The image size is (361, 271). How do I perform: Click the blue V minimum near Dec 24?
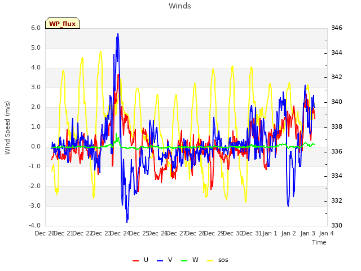[127, 222]
